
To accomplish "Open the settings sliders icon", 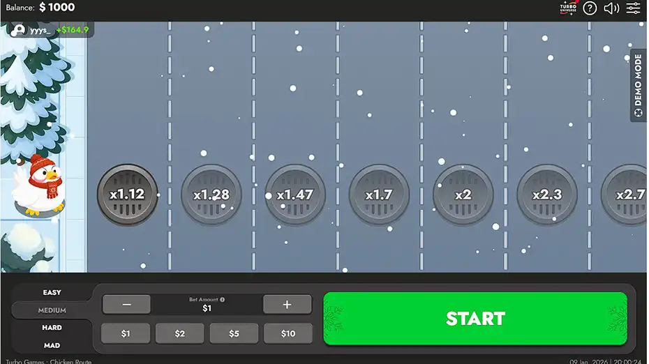I will 633,8.
